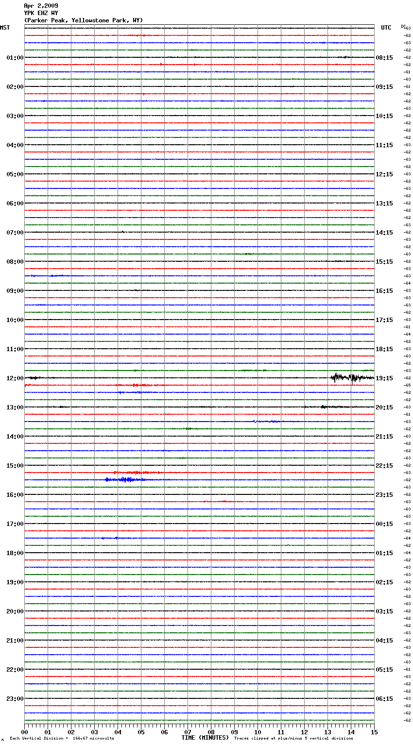413x745 pixels.
Task: Click the '16:15' UTC time label
Action: pos(384,291)
